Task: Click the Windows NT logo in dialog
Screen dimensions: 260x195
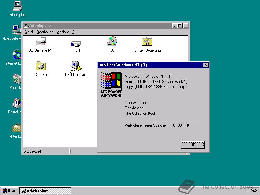Action: pos(111,84)
